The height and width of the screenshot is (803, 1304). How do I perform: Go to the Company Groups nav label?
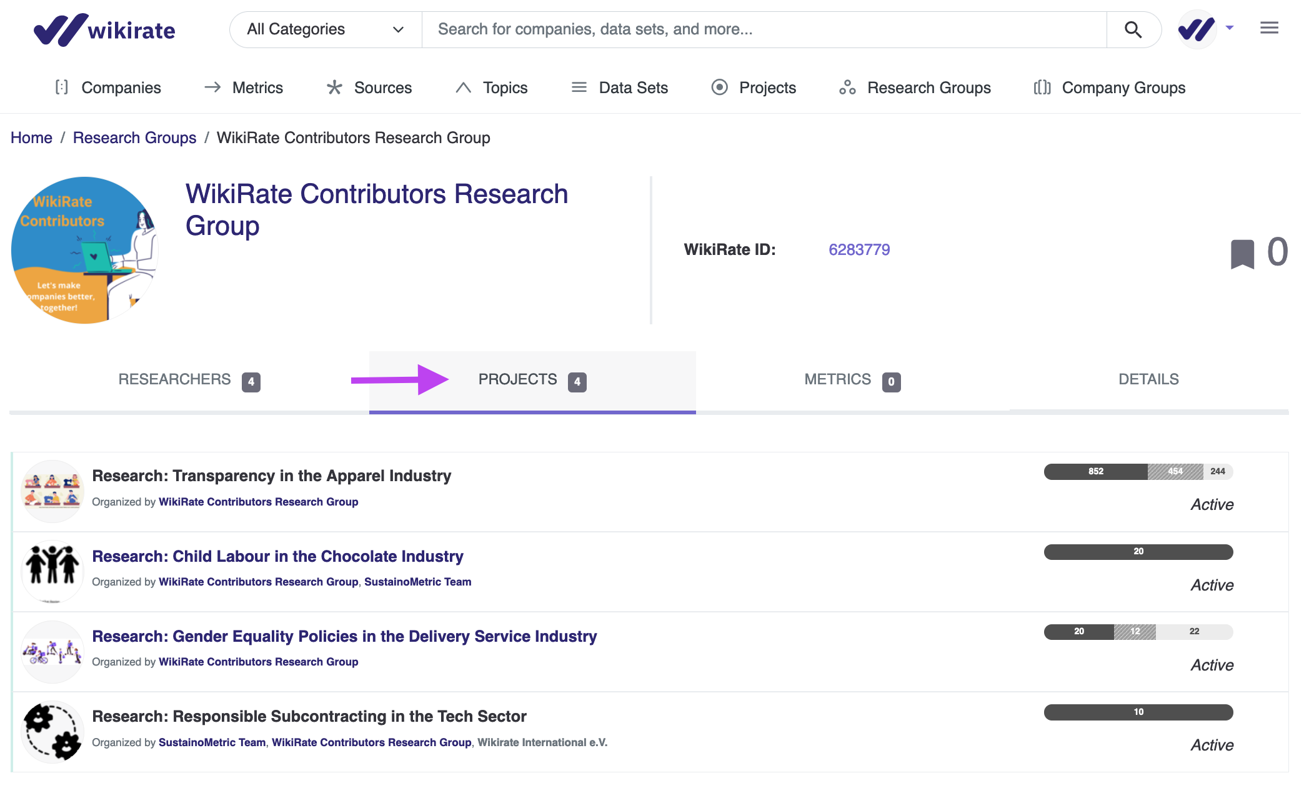1123,87
